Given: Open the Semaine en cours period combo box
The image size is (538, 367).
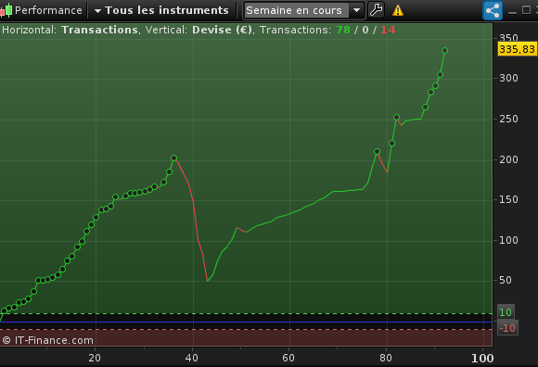Looking at the screenshot, I should pyautogui.click(x=303, y=10).
